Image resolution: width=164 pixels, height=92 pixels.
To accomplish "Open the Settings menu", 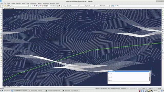I will click(x=18, y=3).
